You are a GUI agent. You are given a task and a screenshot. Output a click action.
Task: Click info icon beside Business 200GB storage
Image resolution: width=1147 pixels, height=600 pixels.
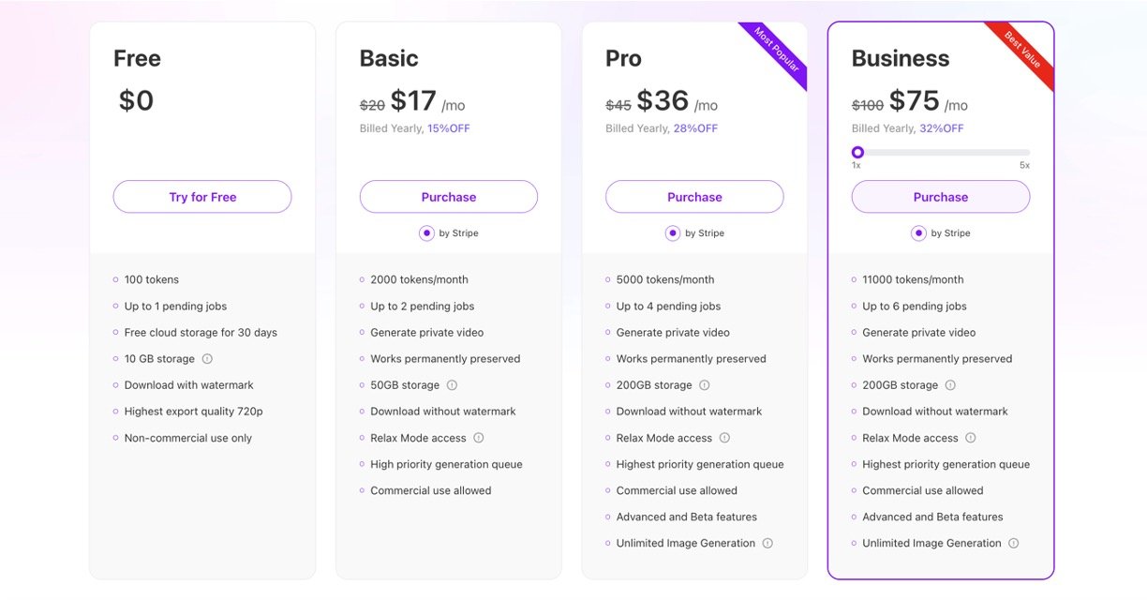coord(950,385)
